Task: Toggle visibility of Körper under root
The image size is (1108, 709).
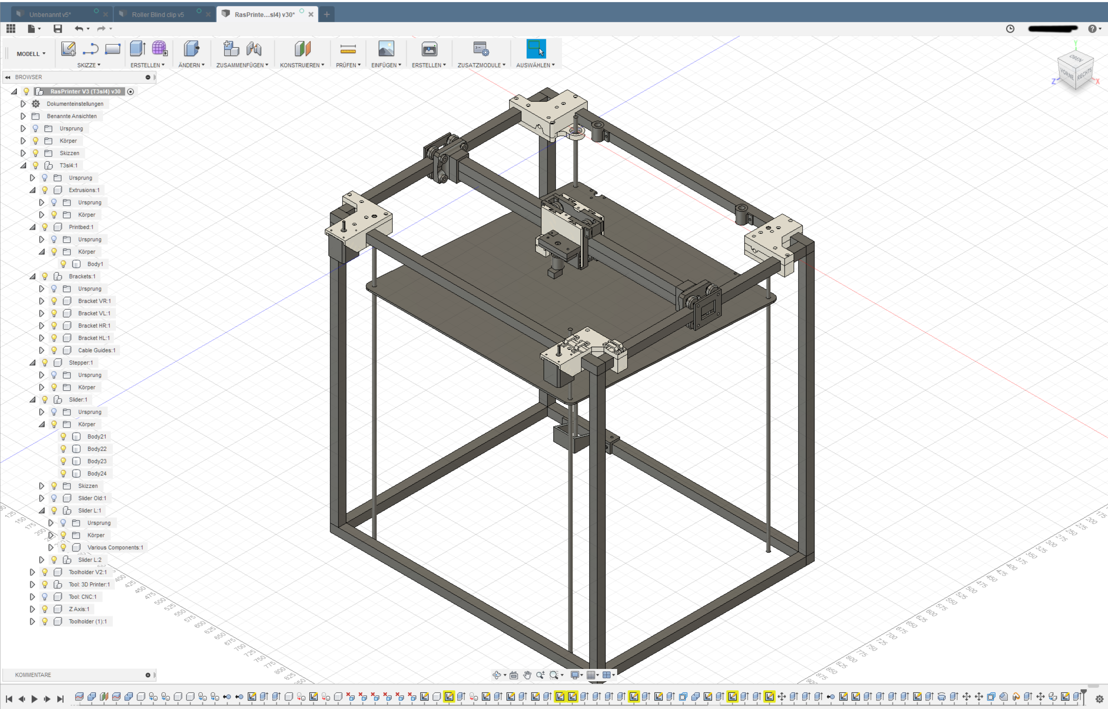Action: (x=36, y=141)
